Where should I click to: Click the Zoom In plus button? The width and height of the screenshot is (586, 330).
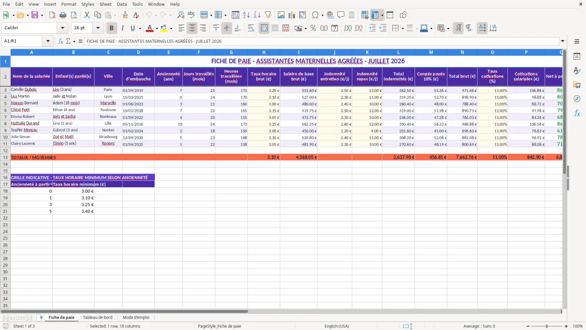(x=566, y=326)
